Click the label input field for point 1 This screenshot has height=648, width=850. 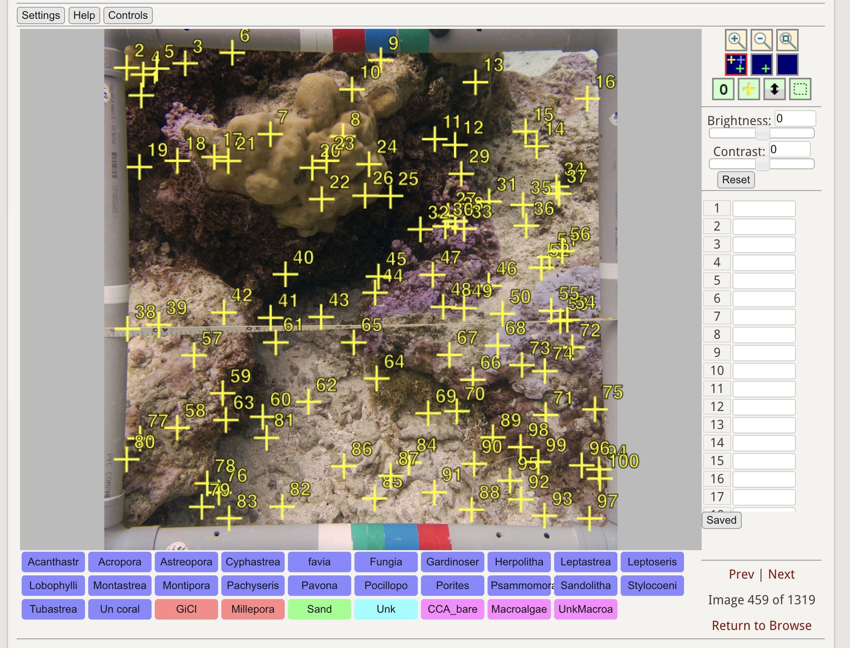coord(763,208)
